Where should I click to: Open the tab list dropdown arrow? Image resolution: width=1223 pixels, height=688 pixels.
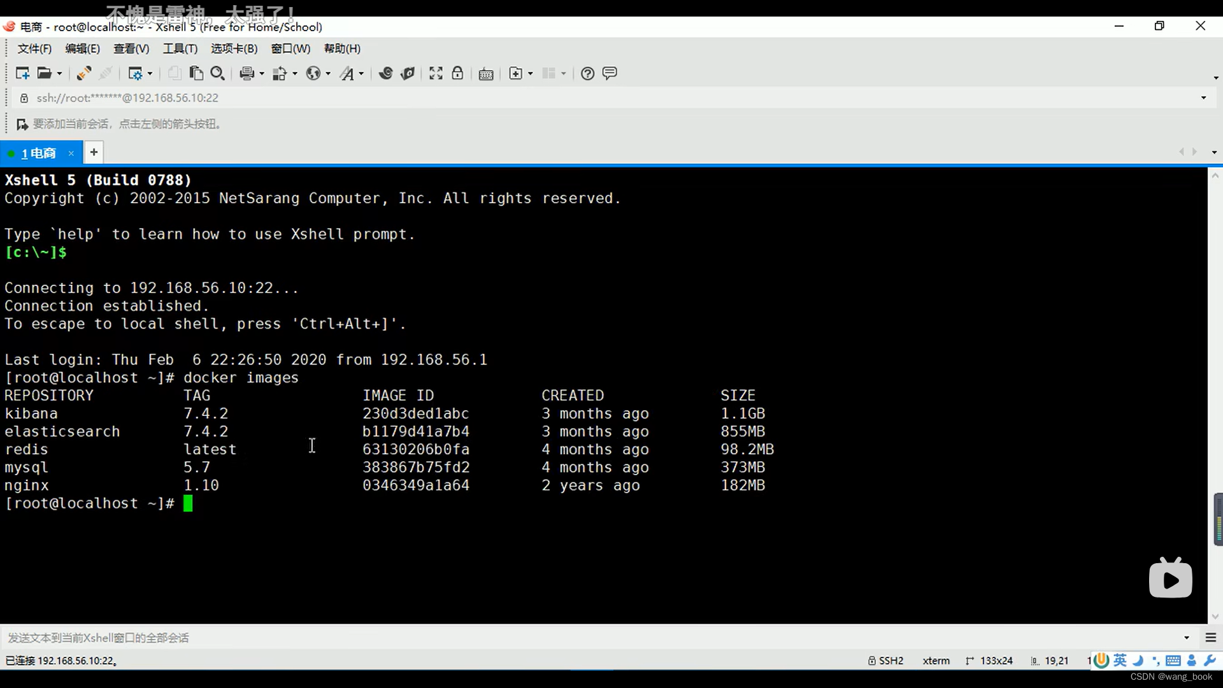[1214, 152]
